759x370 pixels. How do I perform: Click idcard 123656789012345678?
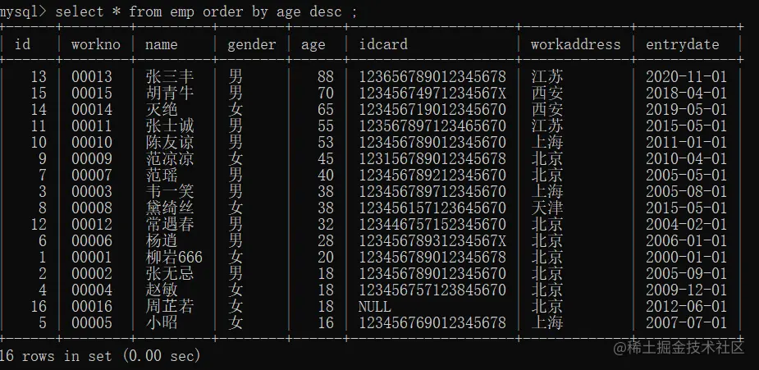(432, 76)
